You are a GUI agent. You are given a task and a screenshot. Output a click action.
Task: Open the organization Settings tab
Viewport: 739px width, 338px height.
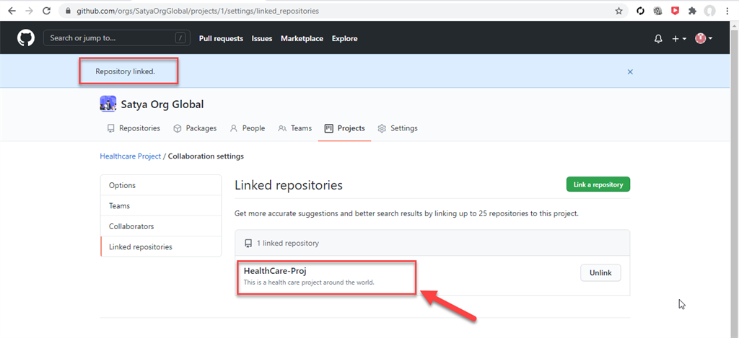click(x=398, y=128)
